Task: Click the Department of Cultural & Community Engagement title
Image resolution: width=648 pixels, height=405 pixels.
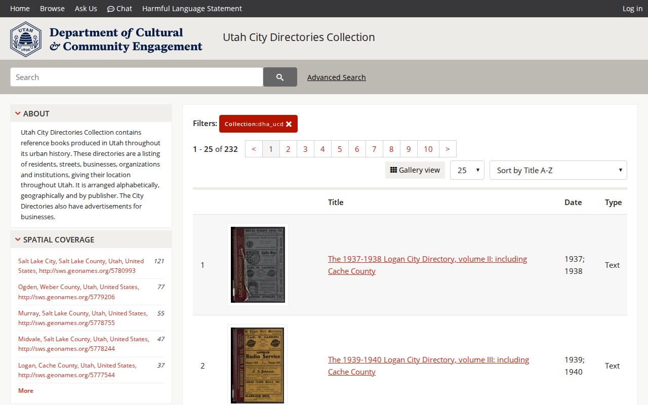Action: 126,39
